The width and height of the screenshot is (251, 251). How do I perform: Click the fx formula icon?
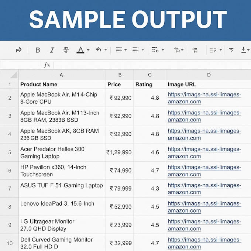click(x=47, y=65)
